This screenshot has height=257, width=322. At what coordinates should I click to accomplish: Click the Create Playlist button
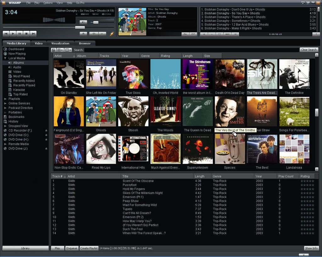(x=89, y=248)
